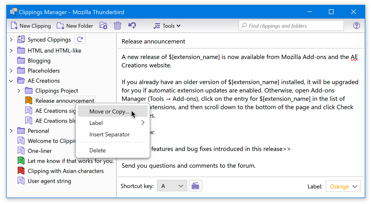371x204 pixels.
Task: Click the Synced Clippings reload button
Action: coord(80,39)
